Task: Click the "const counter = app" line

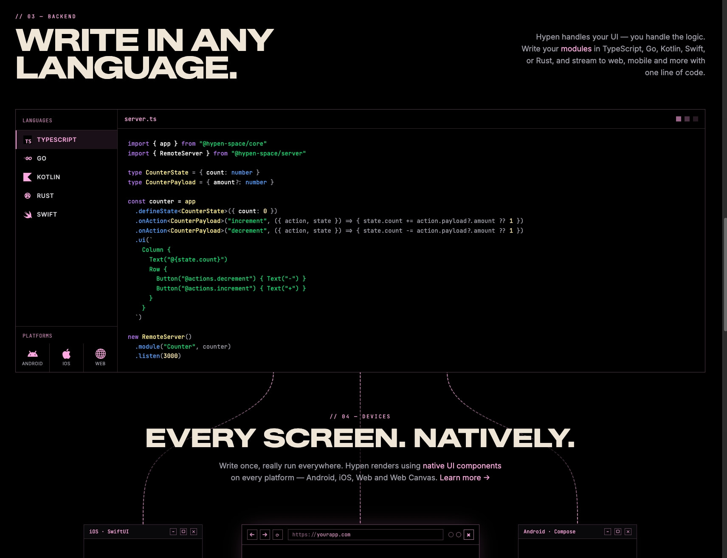Action: tap(162, 201)
